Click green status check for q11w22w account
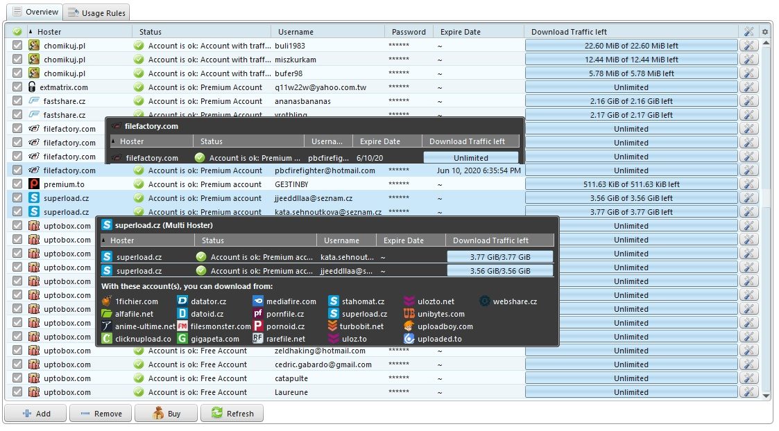 (139, 87)
